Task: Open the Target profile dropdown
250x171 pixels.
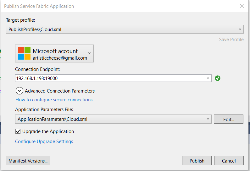Action: point(125,29)
